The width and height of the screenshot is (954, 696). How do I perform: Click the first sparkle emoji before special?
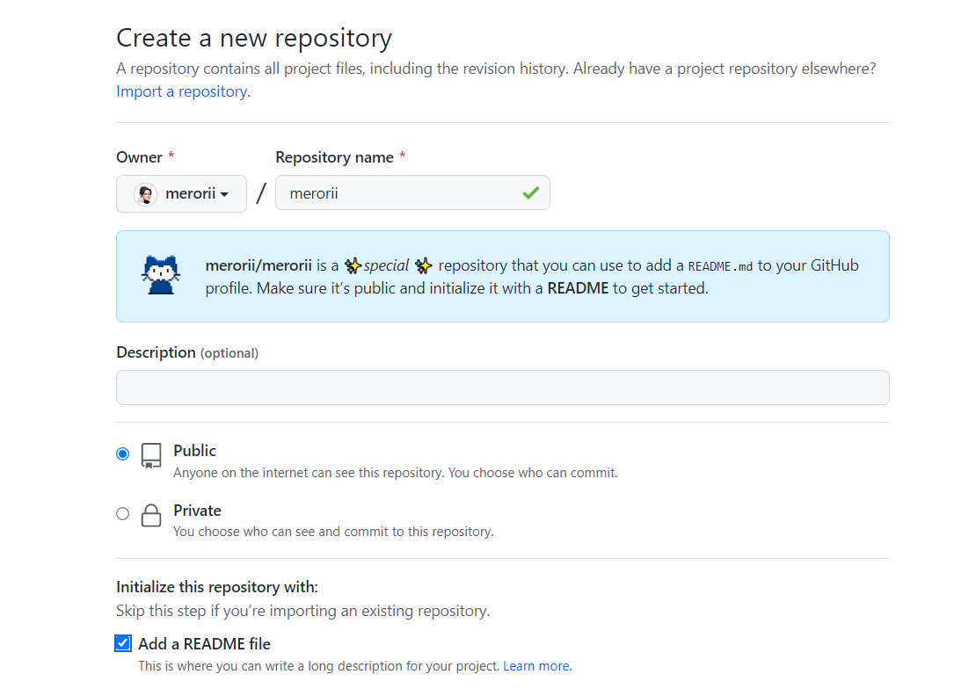point(353,265)
